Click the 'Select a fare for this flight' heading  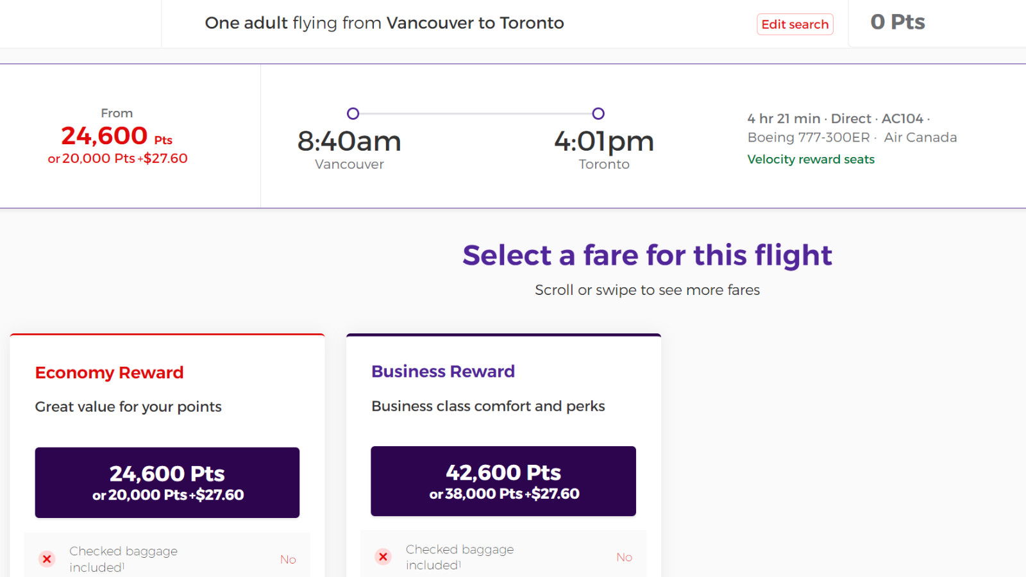pos(647,255)
